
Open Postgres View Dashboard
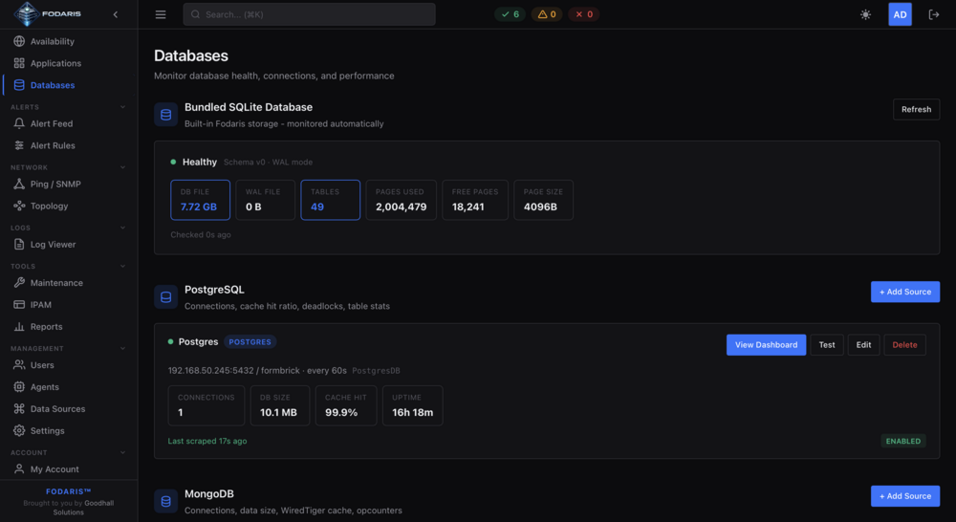(x=767, y=345)
